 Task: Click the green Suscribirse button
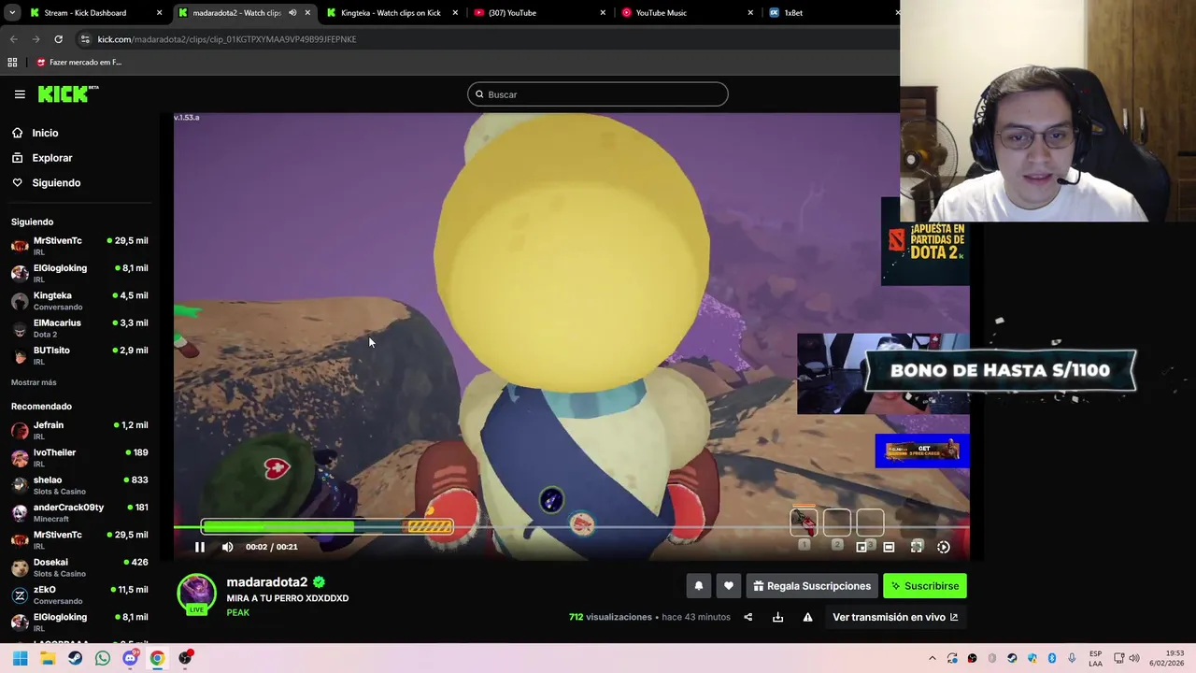point(925,586)
